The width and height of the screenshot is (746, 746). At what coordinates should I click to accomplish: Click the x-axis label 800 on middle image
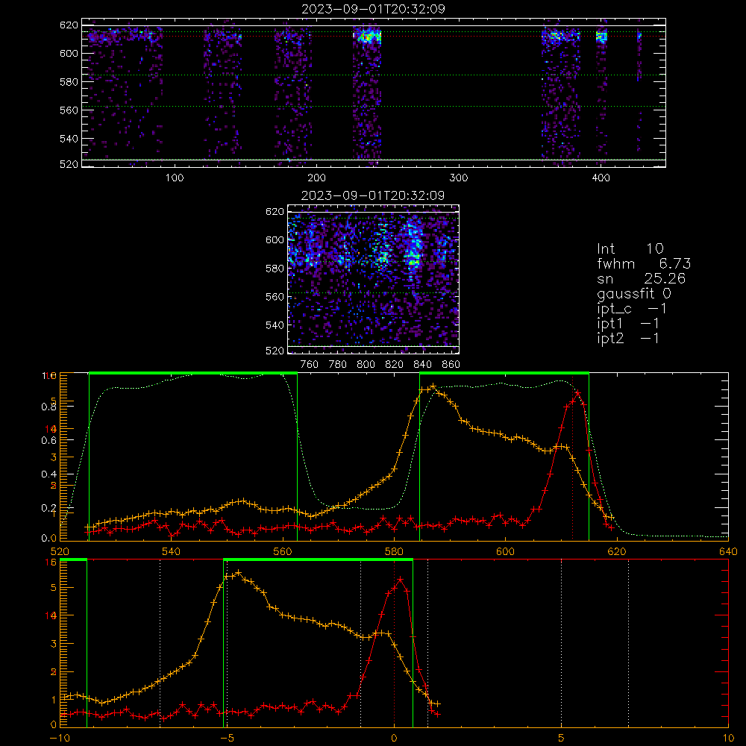[x=366, y=365]
